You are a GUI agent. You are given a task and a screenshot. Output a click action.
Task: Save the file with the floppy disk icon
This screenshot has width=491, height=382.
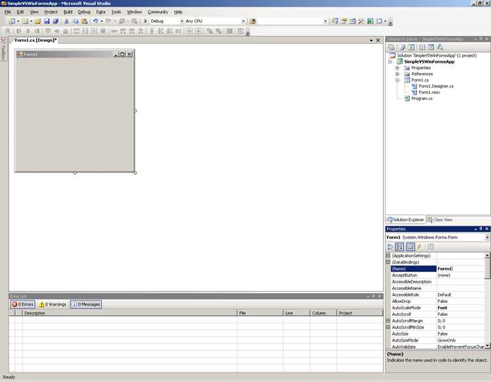[46, 22]
